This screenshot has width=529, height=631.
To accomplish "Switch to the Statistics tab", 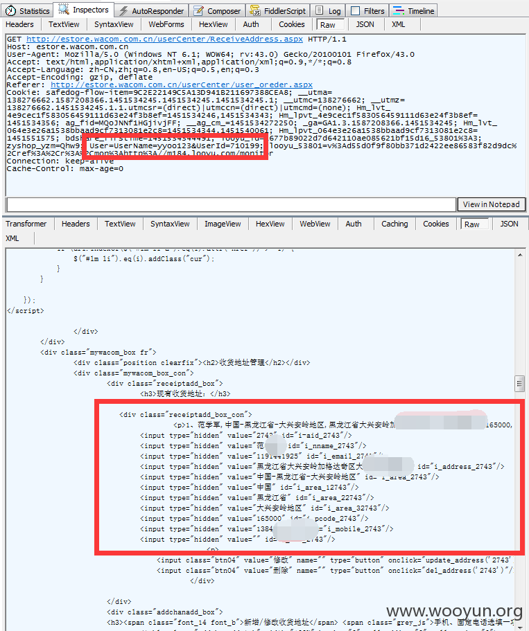I will click(28, 11).
